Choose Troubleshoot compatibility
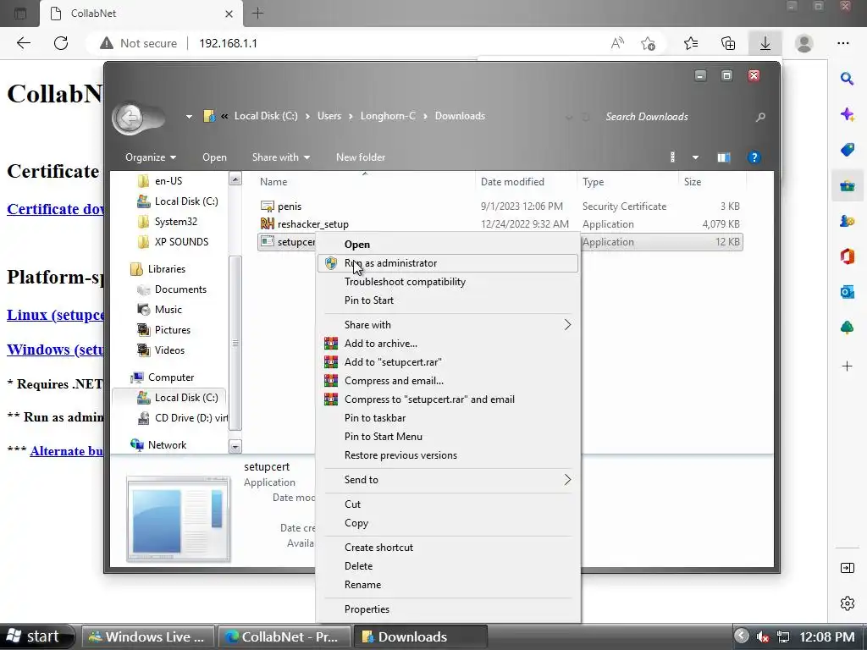The image size is (867, 650). [x=448, y=282]
